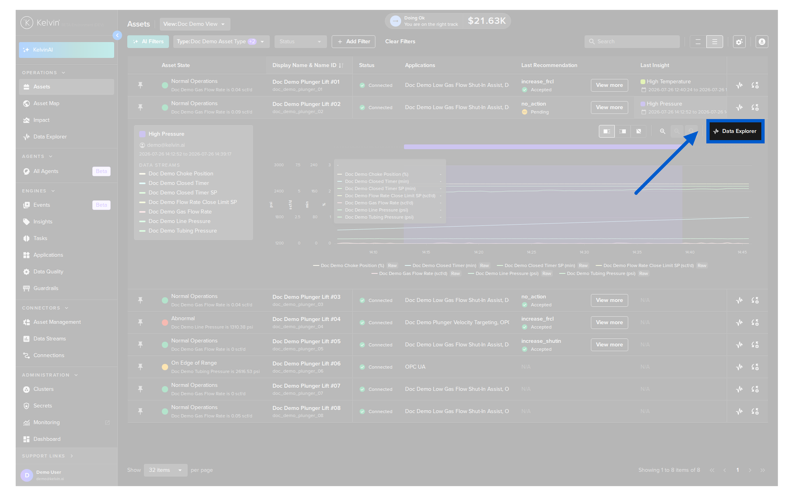Click the Secrets shield icon

pyautogui.click(x=26, y=406)
